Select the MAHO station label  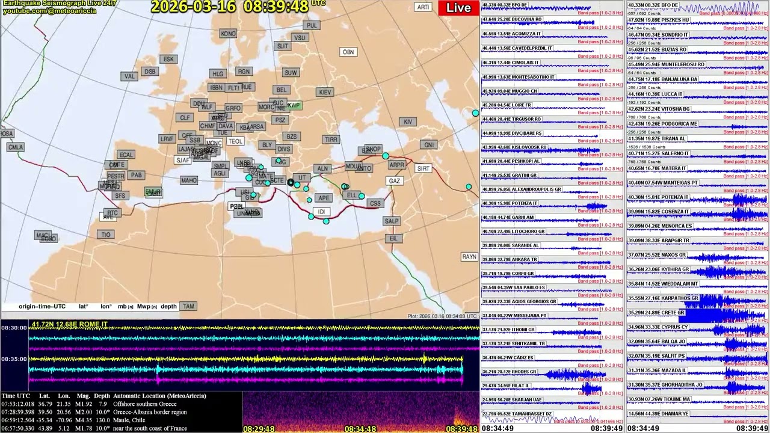coord(189,180)
